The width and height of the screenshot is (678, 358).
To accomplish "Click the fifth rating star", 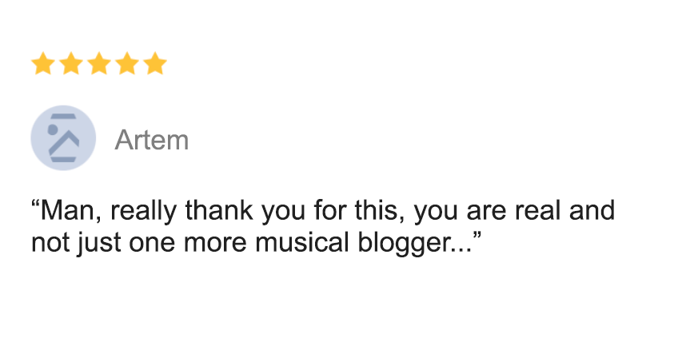I will pyautogui.click(x=155, y=64).
